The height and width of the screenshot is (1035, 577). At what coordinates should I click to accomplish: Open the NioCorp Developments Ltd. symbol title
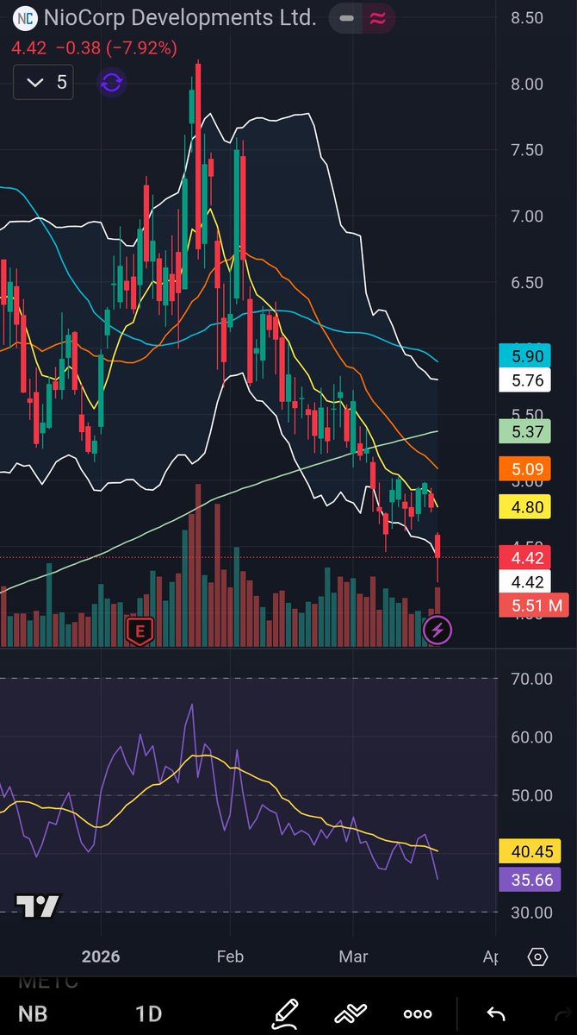tap(179, 17)
